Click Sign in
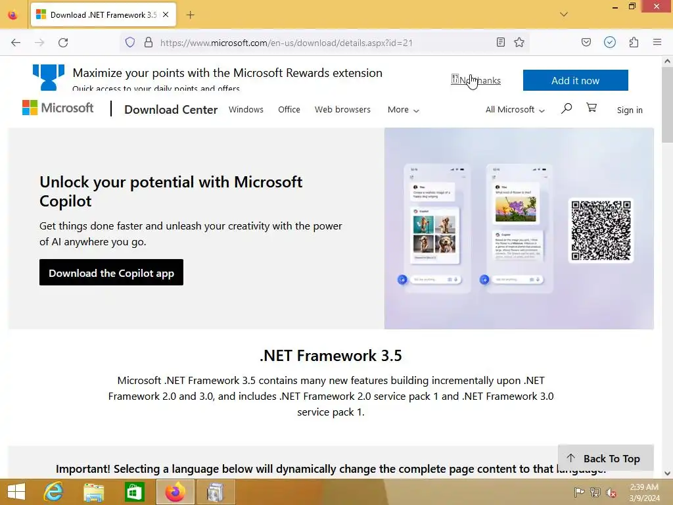The image size is (673, 505). (x=630, y=110)
